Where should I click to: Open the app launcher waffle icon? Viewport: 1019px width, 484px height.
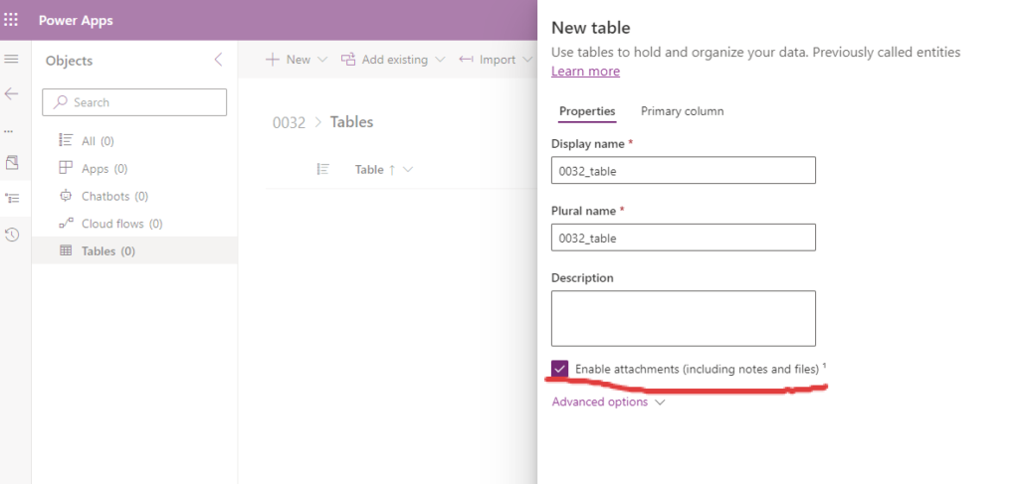(12, 20)
